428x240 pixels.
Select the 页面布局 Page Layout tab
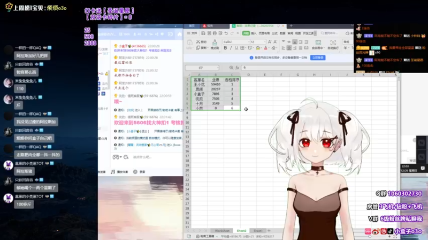click(264, 33)
